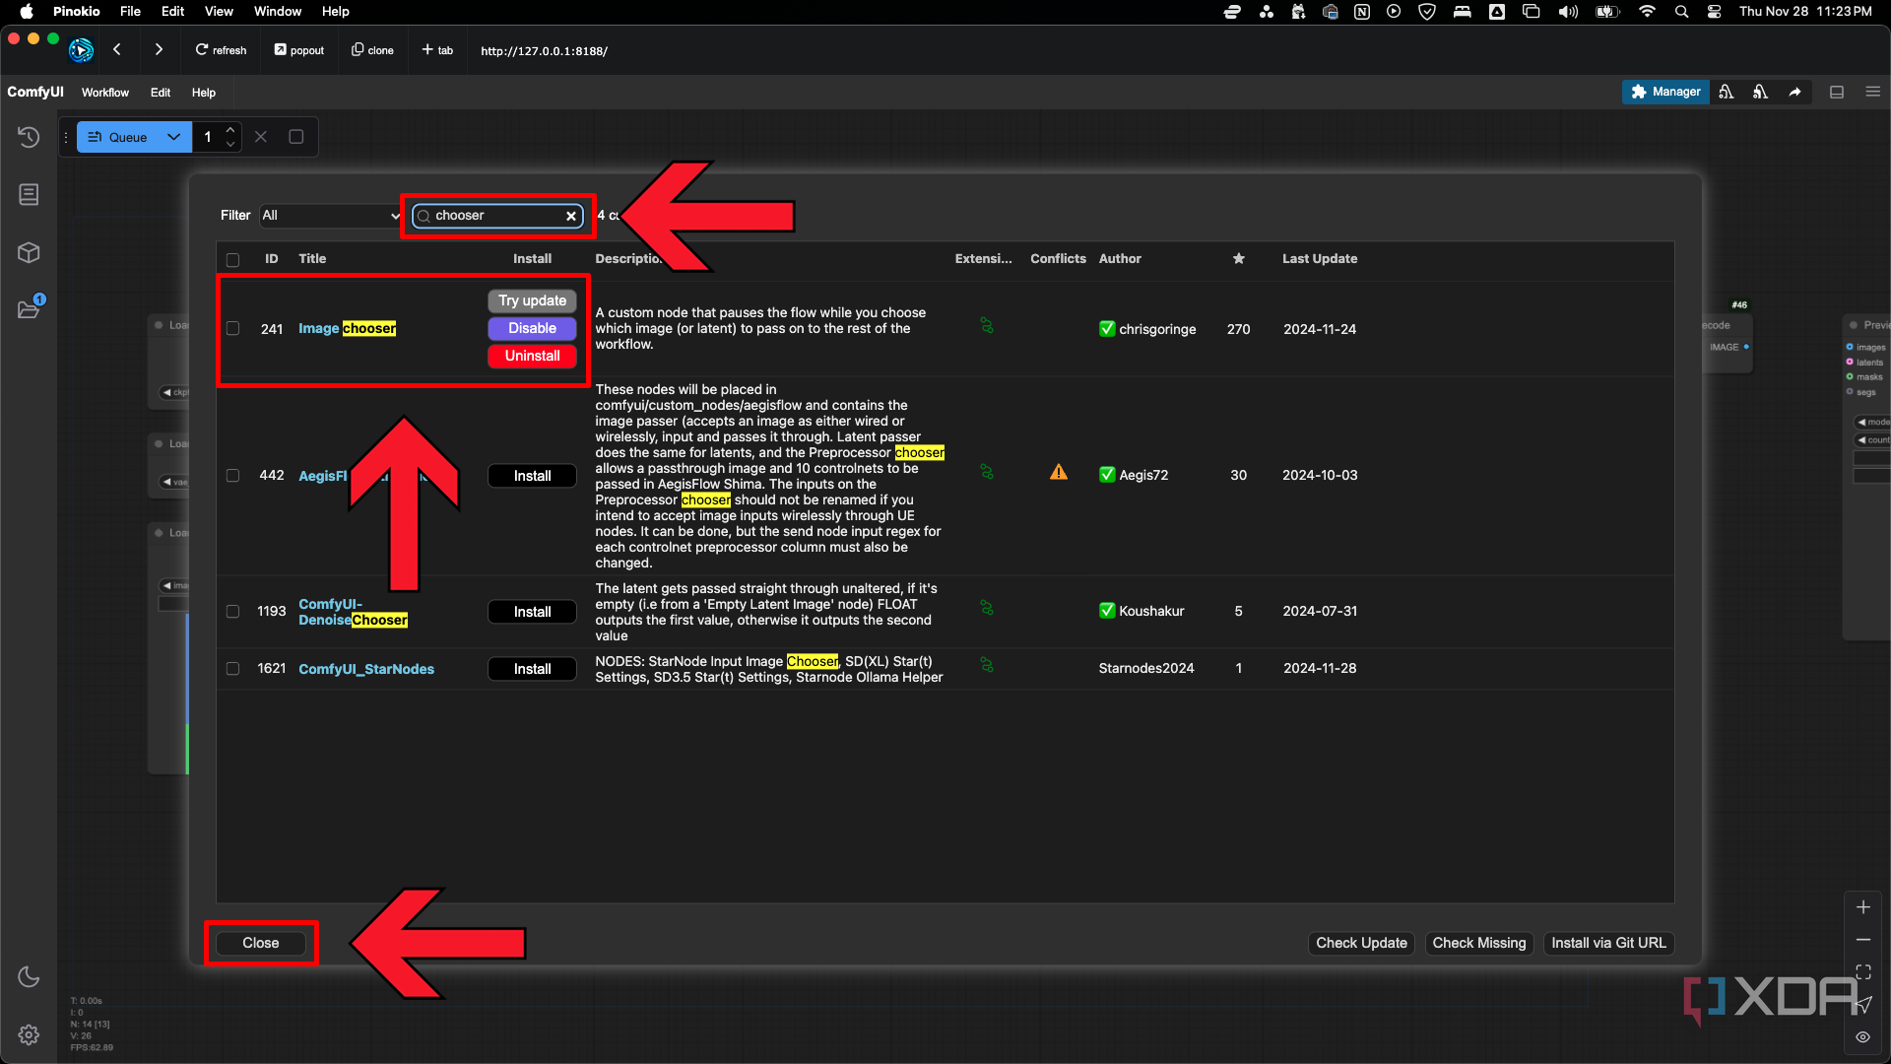Click Try update for Image chooser
Screen dimensions: 1891x1064
(532, 300)
